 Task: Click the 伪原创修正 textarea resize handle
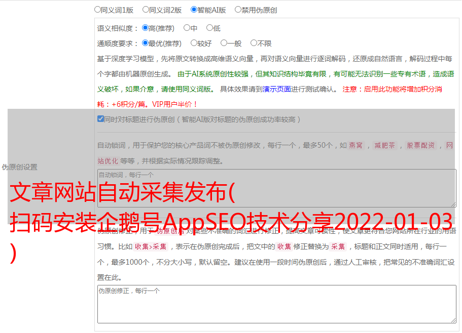tap(453, 320)
